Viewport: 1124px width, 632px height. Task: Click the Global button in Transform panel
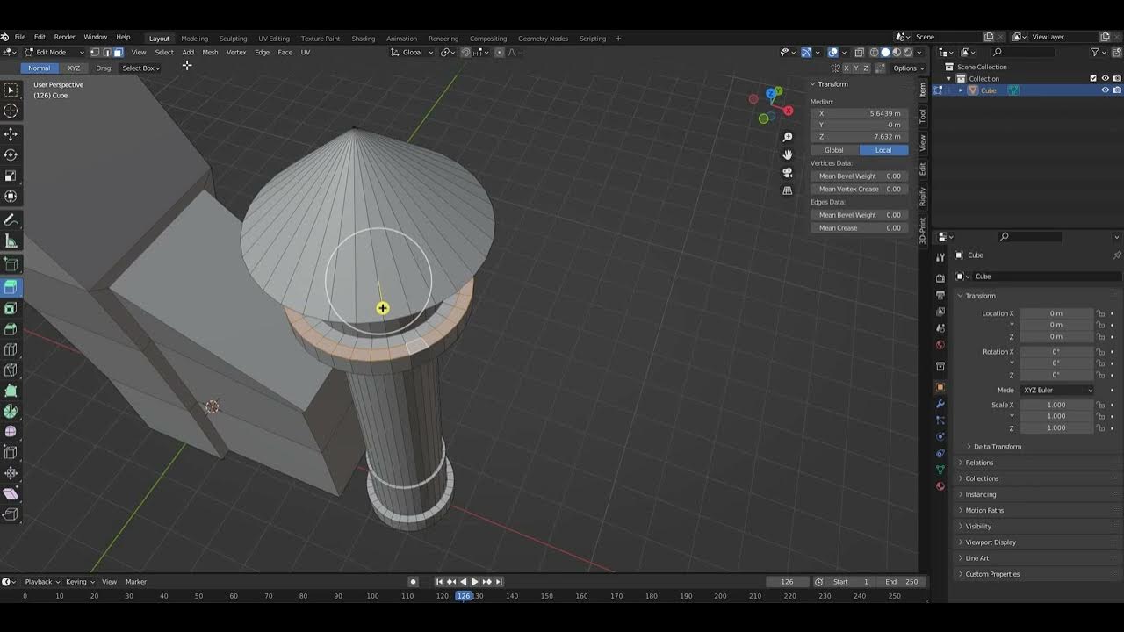point(833,150)
